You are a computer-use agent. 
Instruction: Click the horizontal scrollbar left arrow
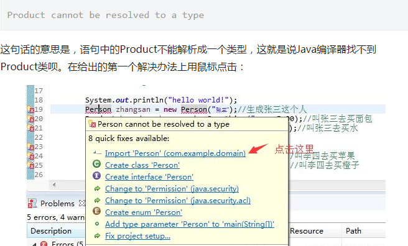[54, 185]
